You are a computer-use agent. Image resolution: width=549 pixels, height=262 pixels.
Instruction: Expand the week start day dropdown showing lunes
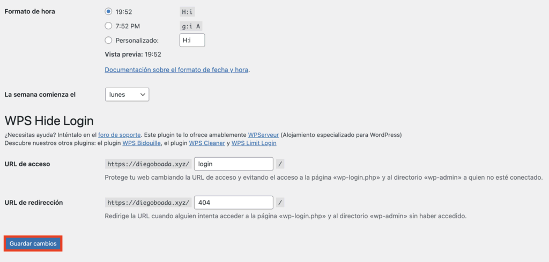(x=127, y=95)
